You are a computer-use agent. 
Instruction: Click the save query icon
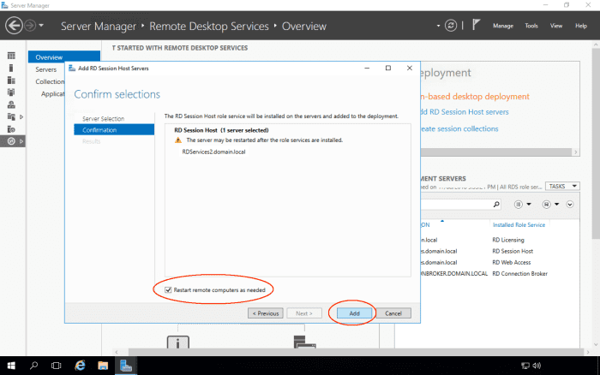(547, 205)
